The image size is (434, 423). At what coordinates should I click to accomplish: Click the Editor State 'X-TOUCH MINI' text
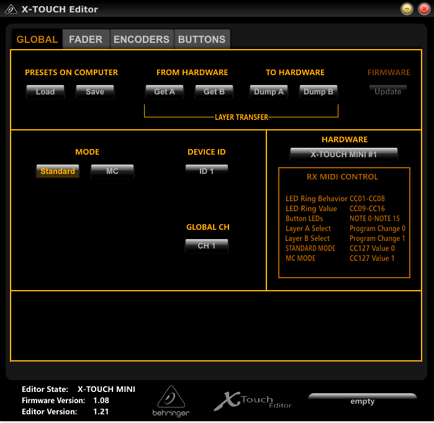(x=106, y=389)
